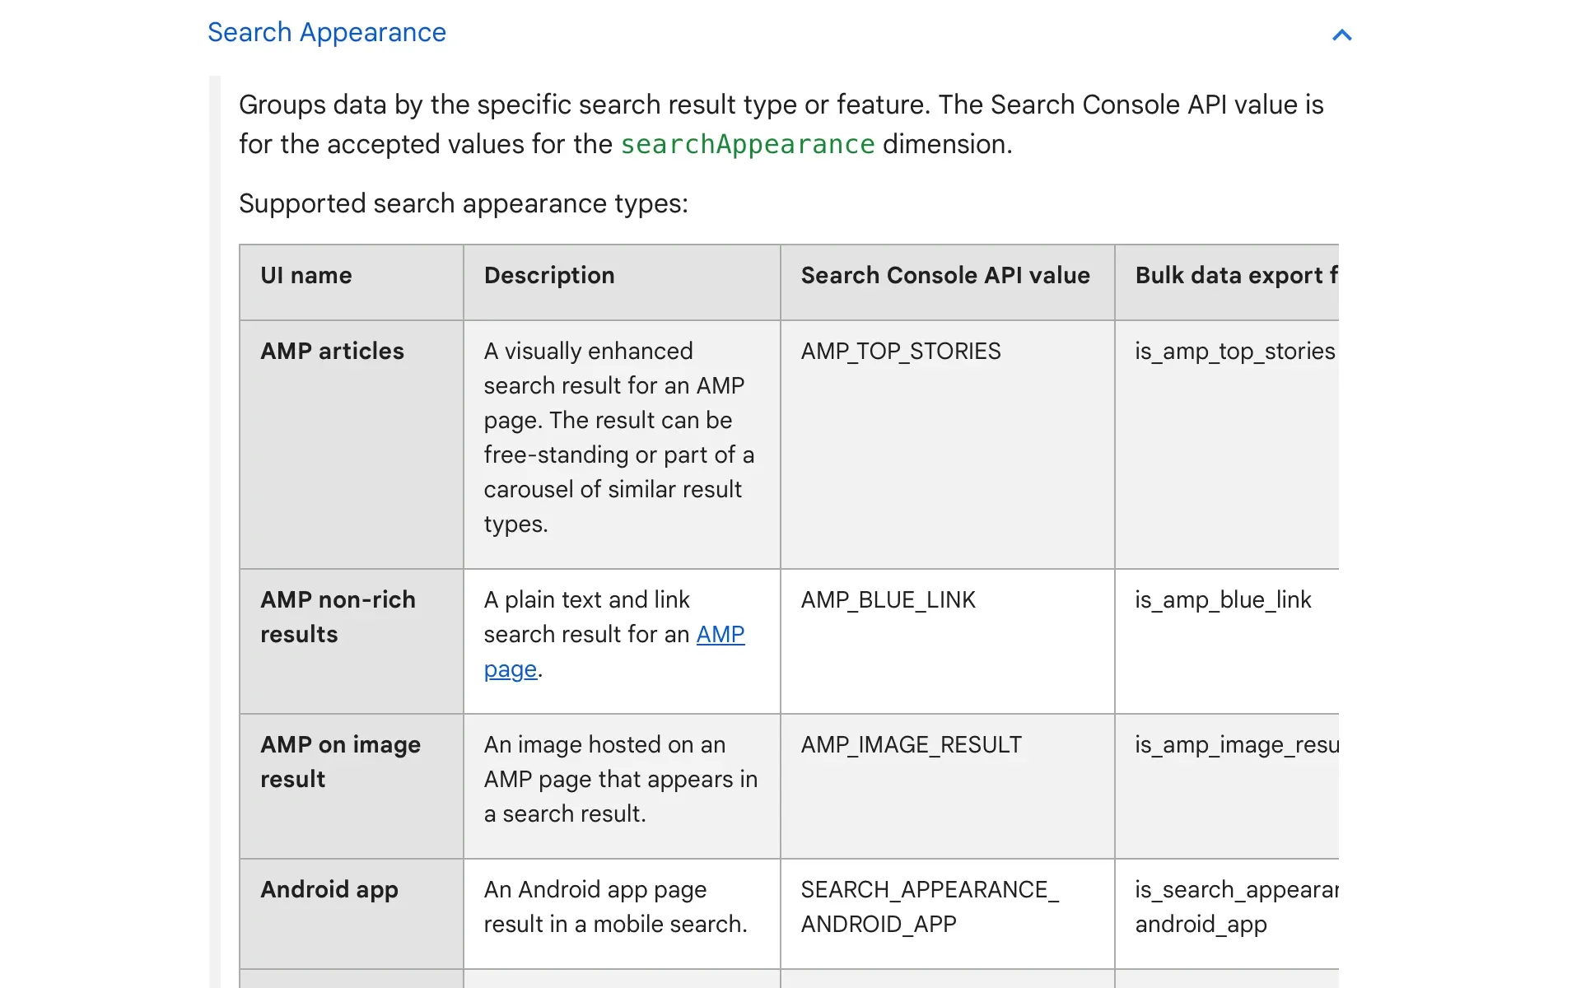Select the AMP_BLUE_LINK API value cell
The image size is (1581, 988).
click(x=888, y=599)
